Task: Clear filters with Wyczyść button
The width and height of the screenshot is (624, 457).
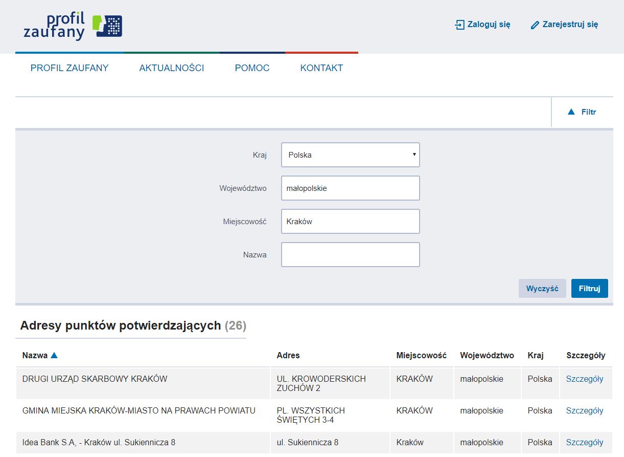Action: [x=542, y=288]
